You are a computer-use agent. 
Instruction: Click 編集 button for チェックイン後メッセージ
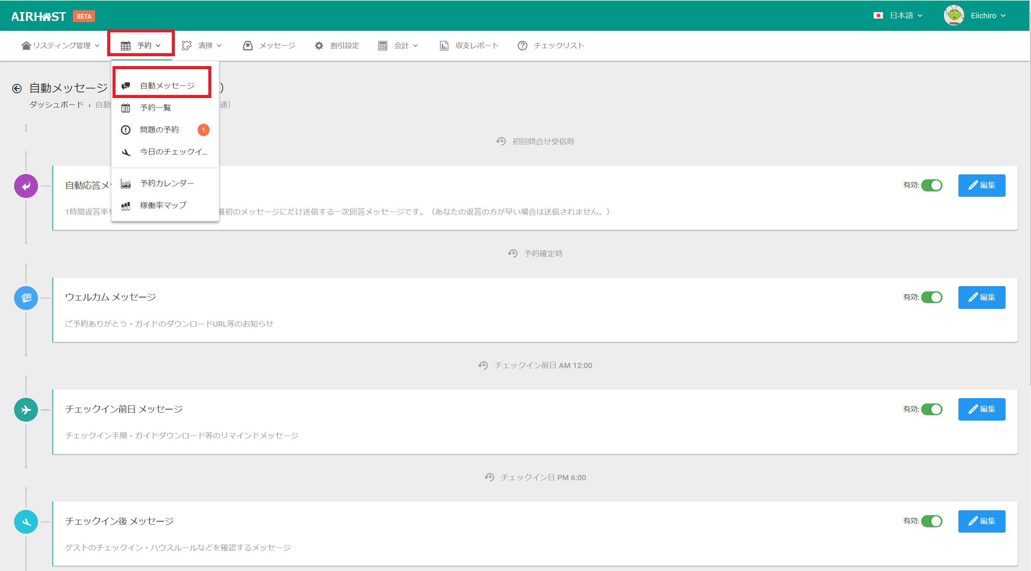pos(981,521)
